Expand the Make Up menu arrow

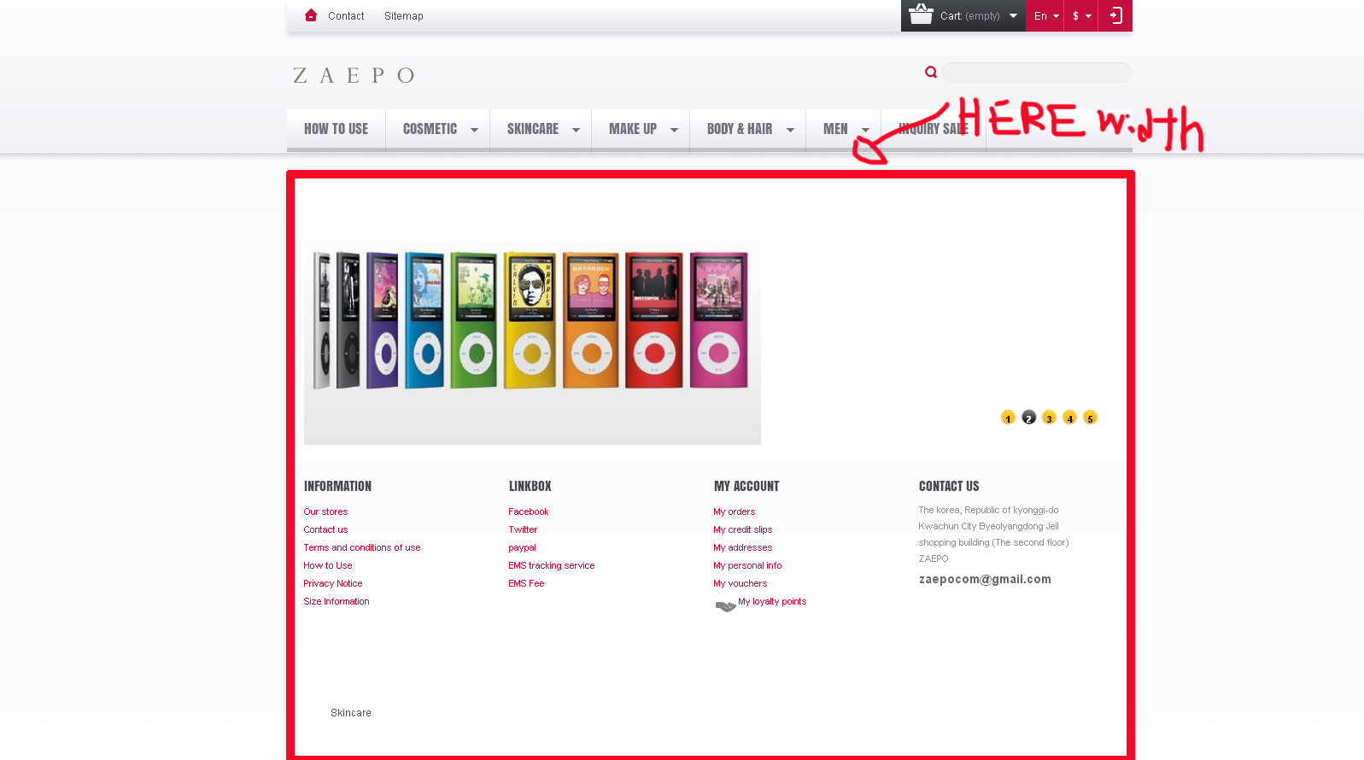[674, 130]
